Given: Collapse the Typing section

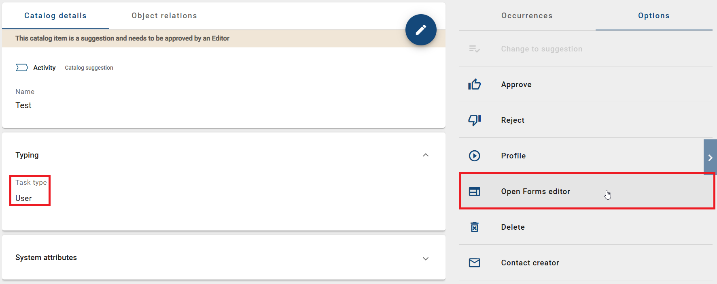Looking at the screenshot, I should (425, 155).
